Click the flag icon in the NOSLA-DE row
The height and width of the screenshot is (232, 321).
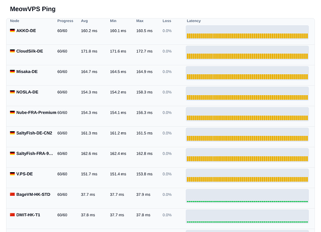point(12,92)
